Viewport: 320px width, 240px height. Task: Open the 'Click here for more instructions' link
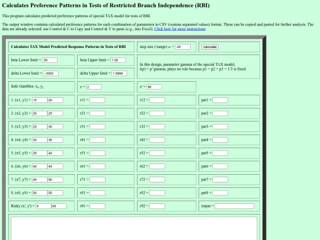tap(180, 29)
